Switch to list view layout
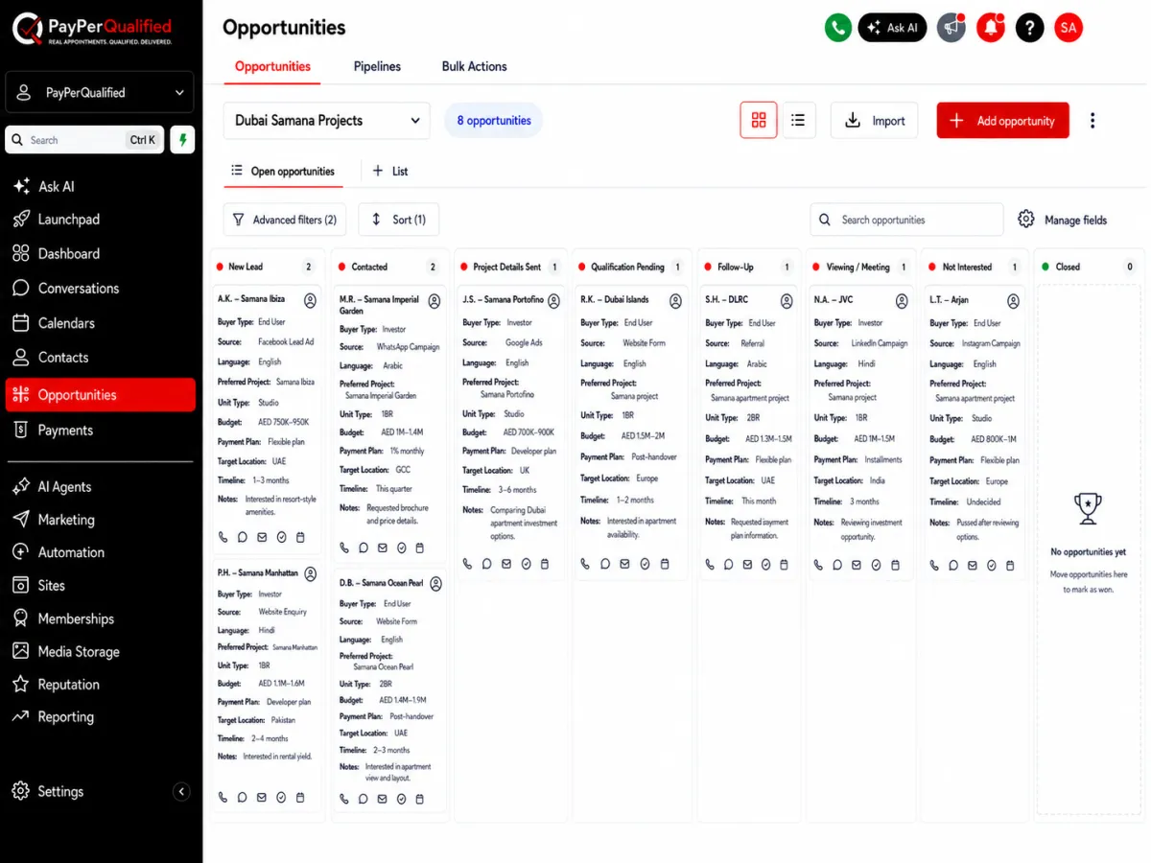1151x863 pixels. click(798, 120)
